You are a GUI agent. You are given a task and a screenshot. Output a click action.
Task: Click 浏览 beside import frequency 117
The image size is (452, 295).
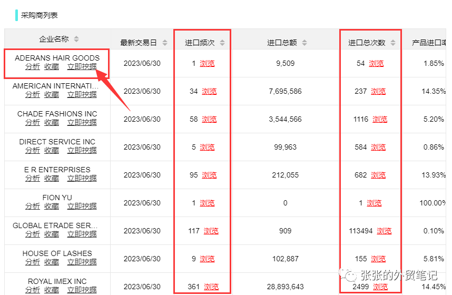pos(211,231)
